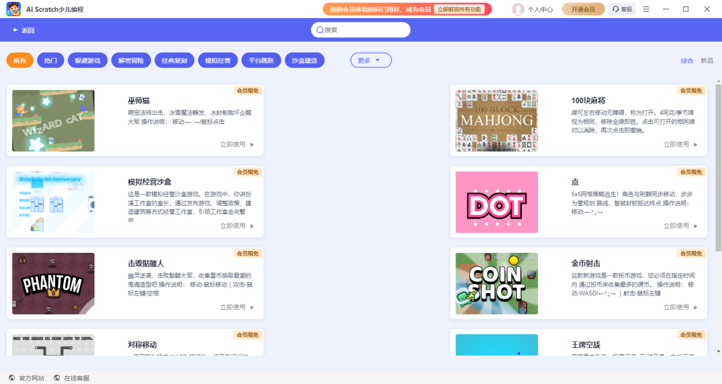Screen dimensions: 722x384
Task: Select the 热门 category filter
Action: [51, 60]
